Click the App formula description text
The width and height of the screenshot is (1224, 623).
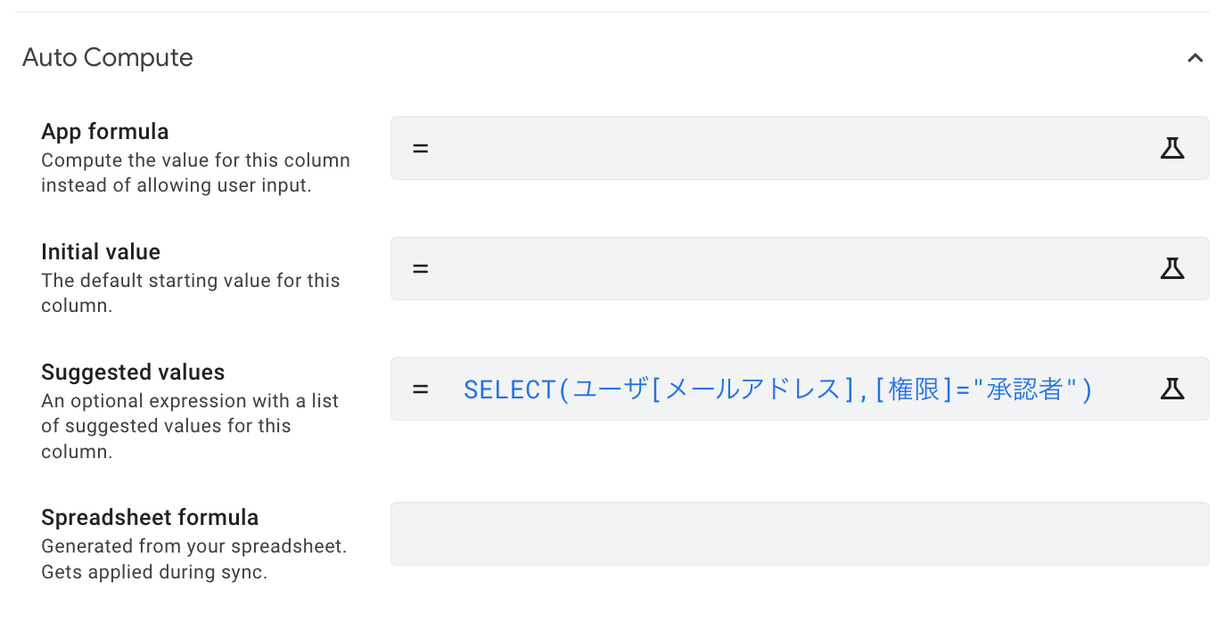pyautogui.click(x=195, y=174)
